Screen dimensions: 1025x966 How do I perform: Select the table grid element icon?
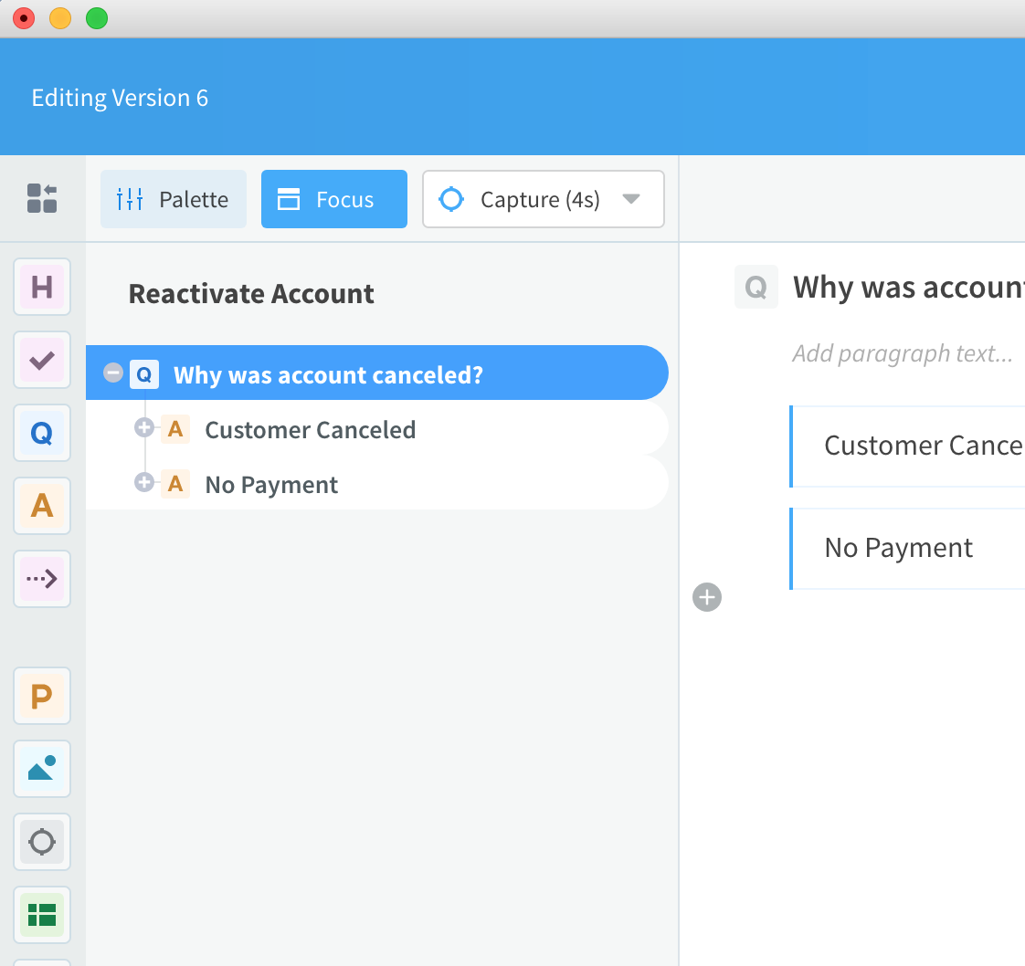coord(41,915)
